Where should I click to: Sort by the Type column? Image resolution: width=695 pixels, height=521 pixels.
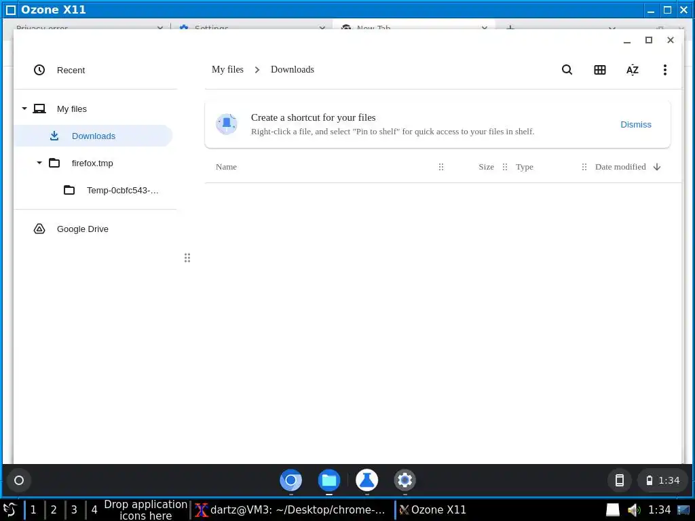(x=525, y=167)
